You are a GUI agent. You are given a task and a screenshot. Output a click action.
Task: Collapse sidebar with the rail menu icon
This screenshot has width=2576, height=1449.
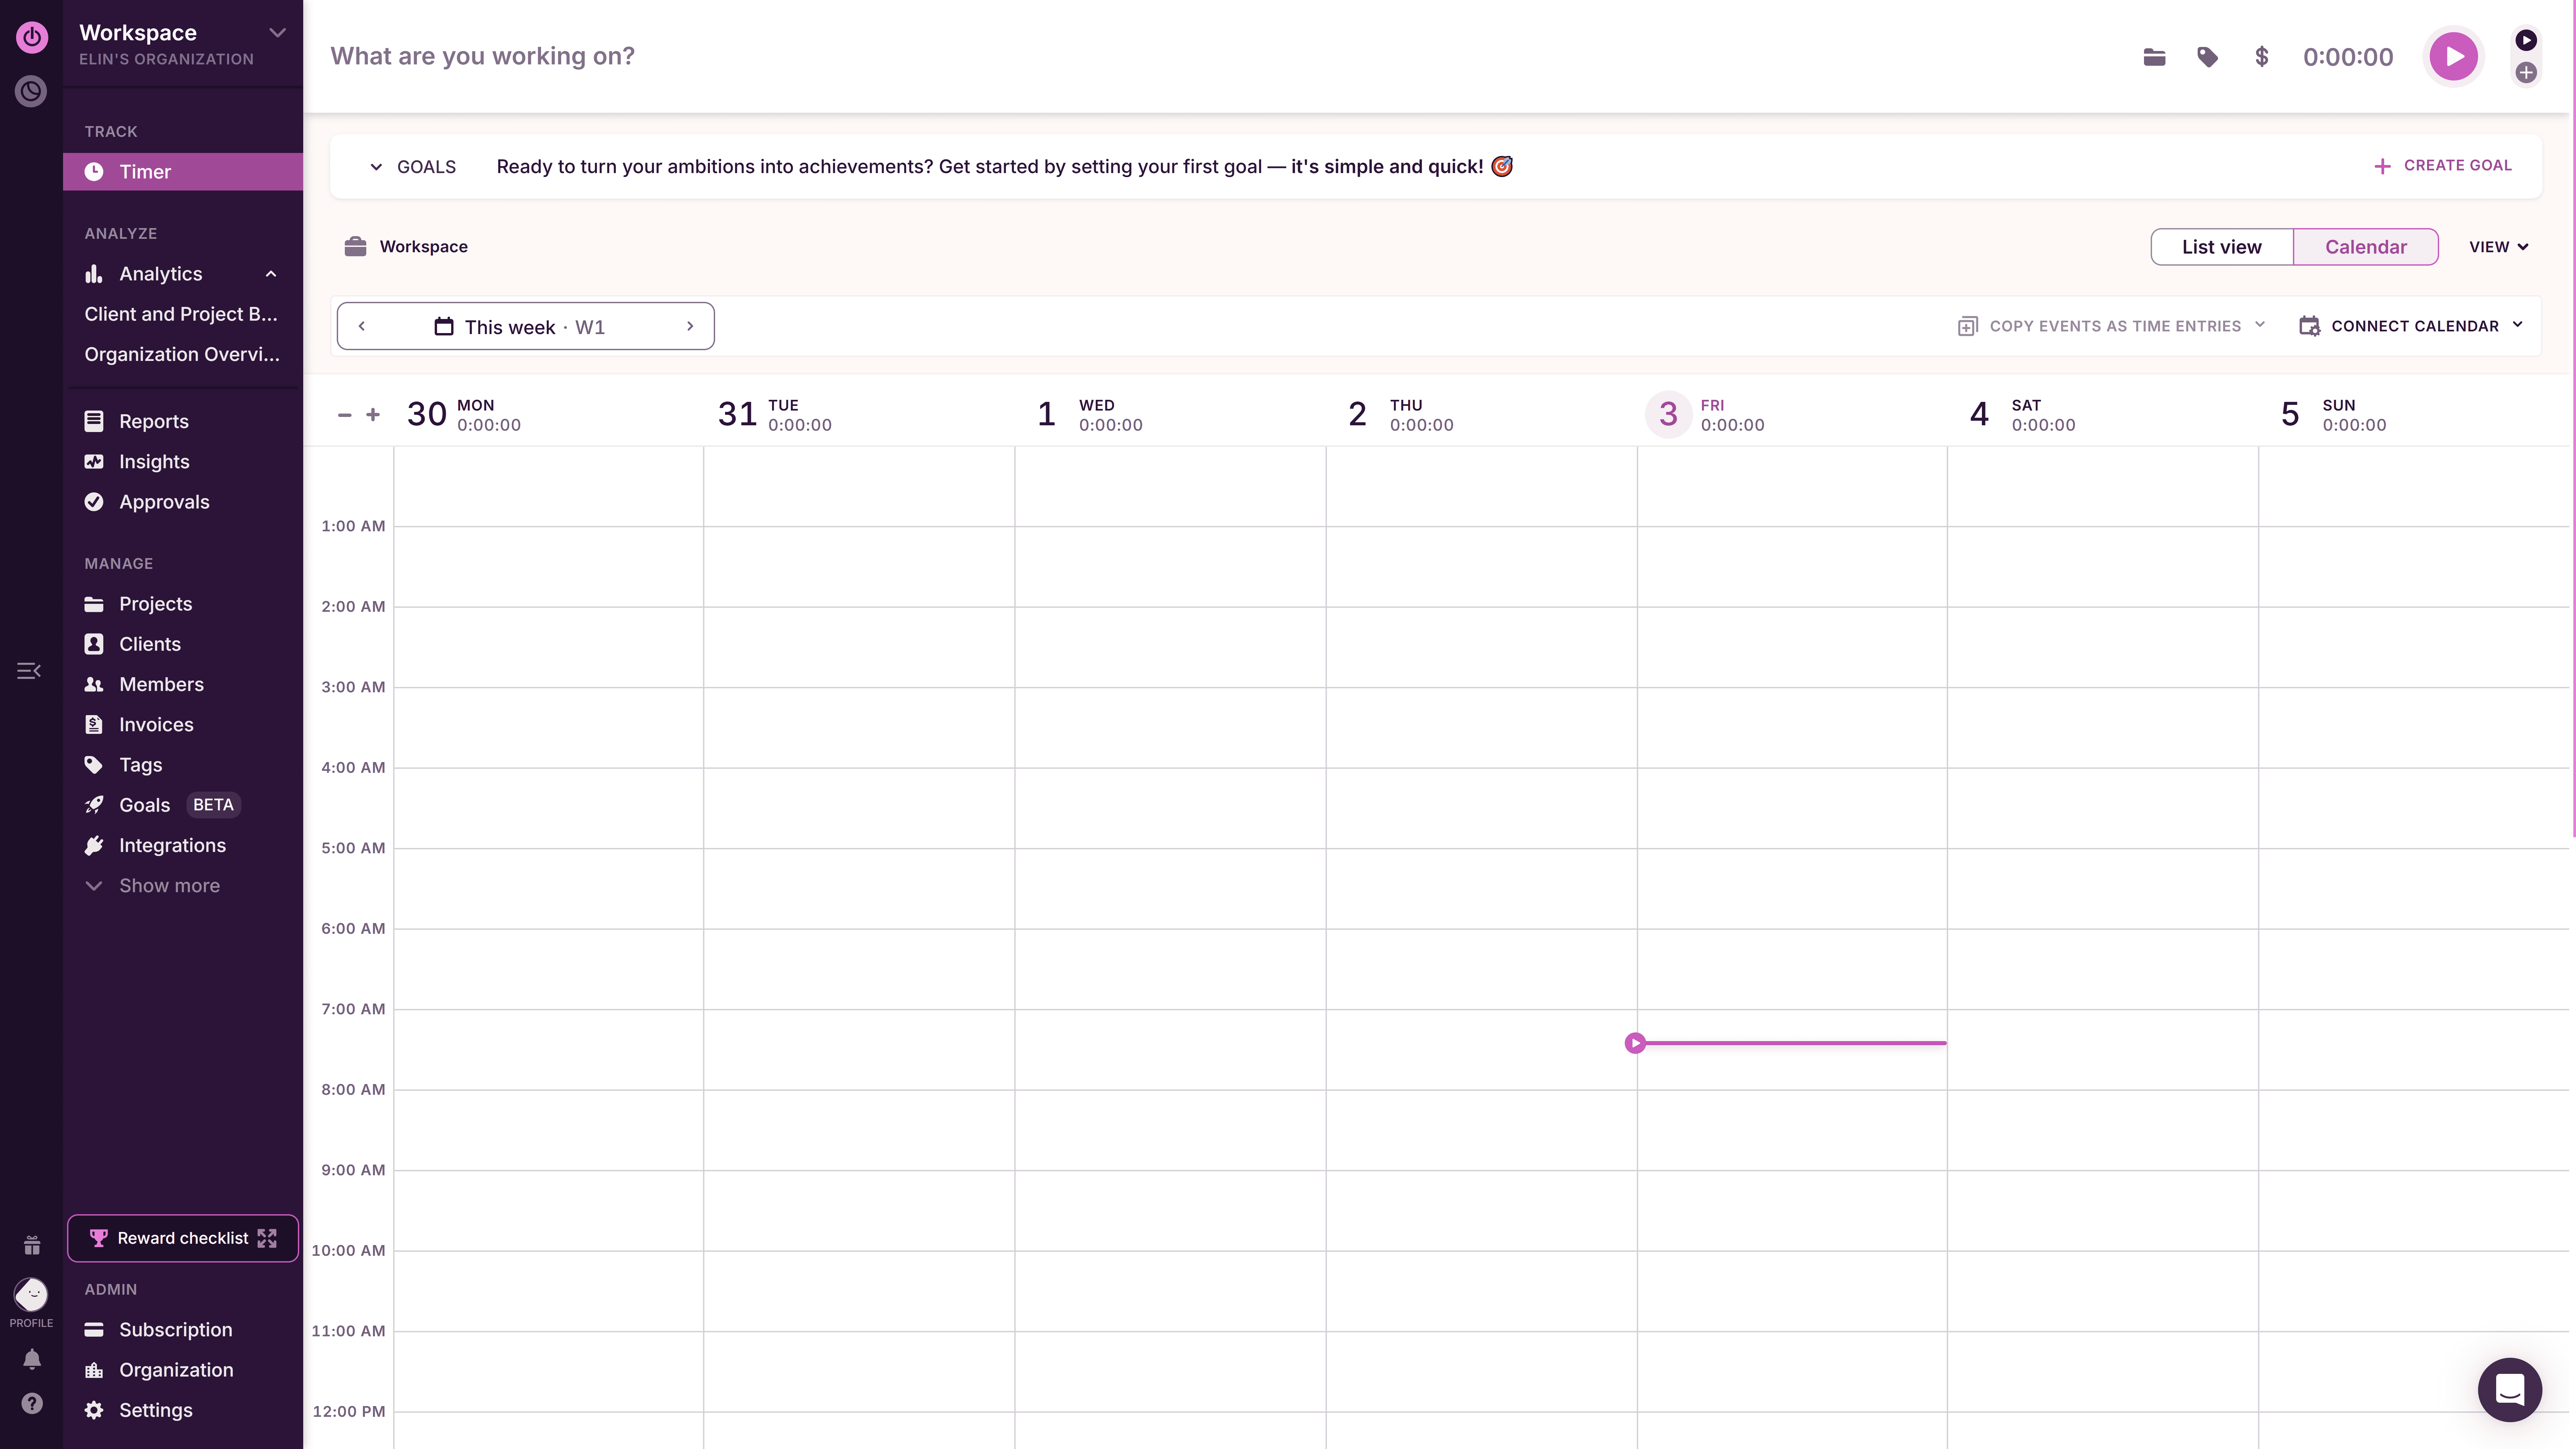click(x=29, y=671)
